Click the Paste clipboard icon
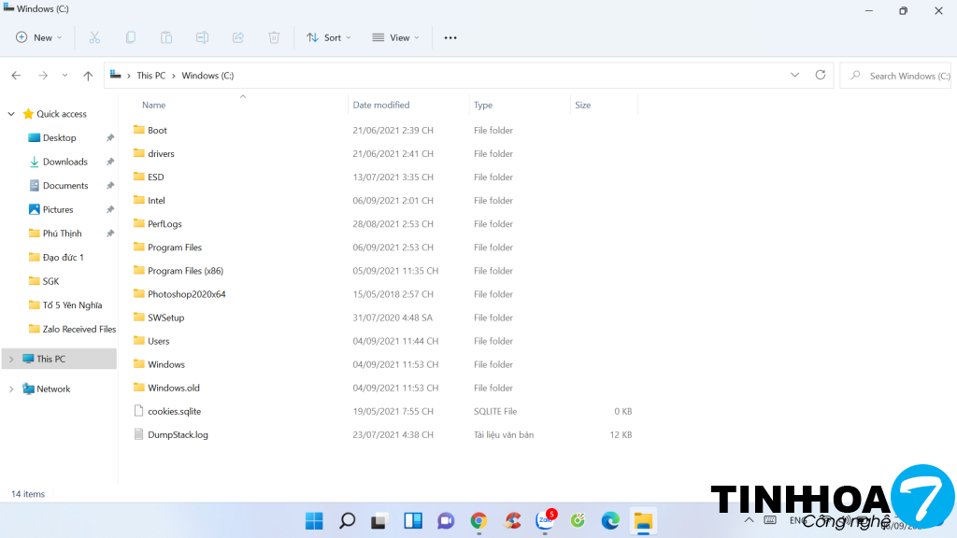This screenshot has height=538, width=957. click(x=166, y=37)
